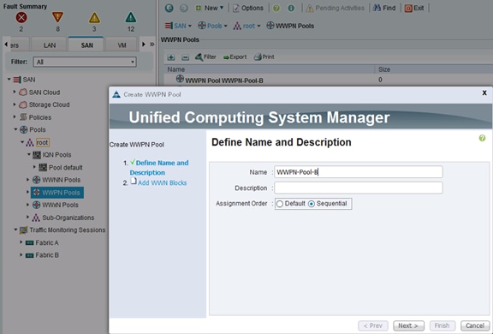Screen dimensions: 493x334
Task: Switch to the LAN tab
Action: coord(50,45)
